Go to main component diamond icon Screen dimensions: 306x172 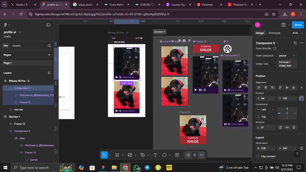[275, 48]
